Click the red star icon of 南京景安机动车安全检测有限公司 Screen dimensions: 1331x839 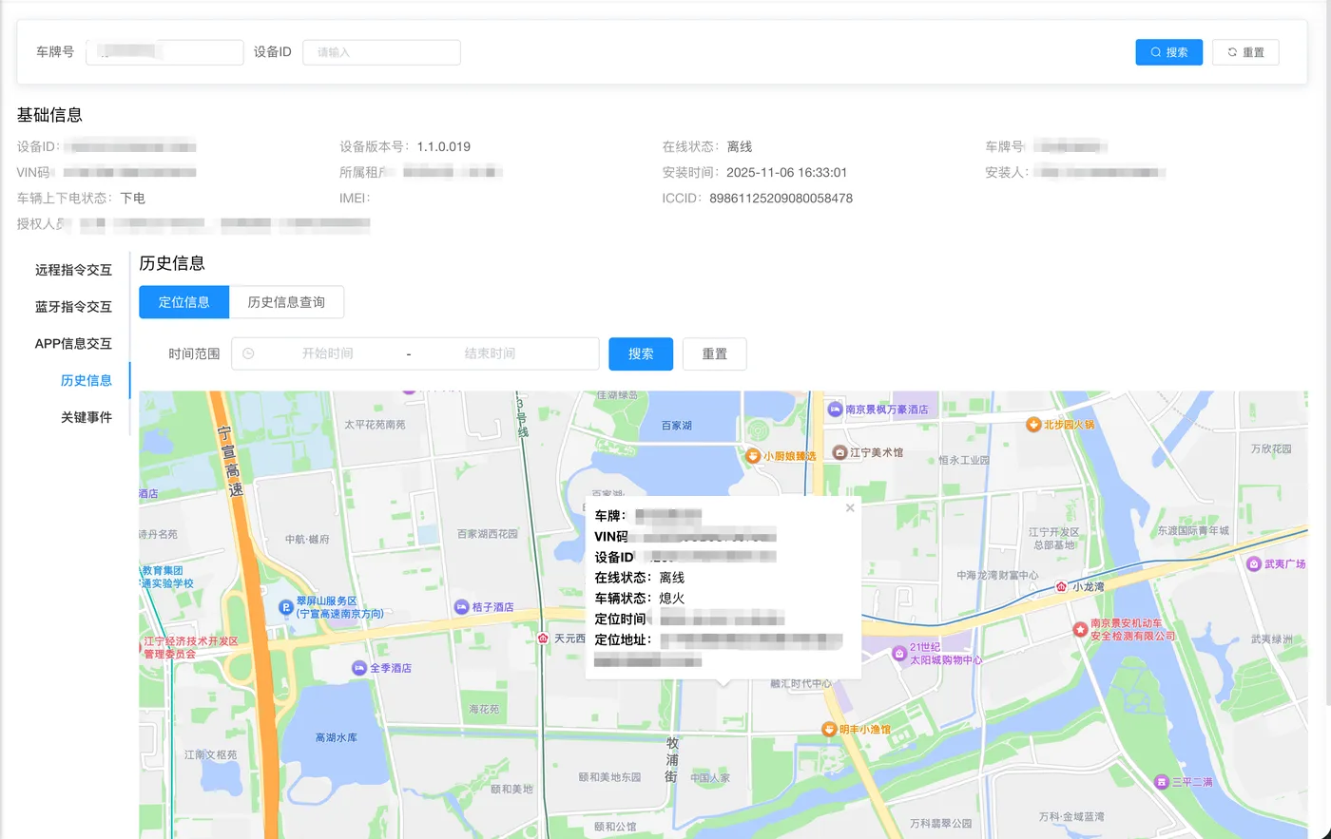click(x=1080, y=629)
